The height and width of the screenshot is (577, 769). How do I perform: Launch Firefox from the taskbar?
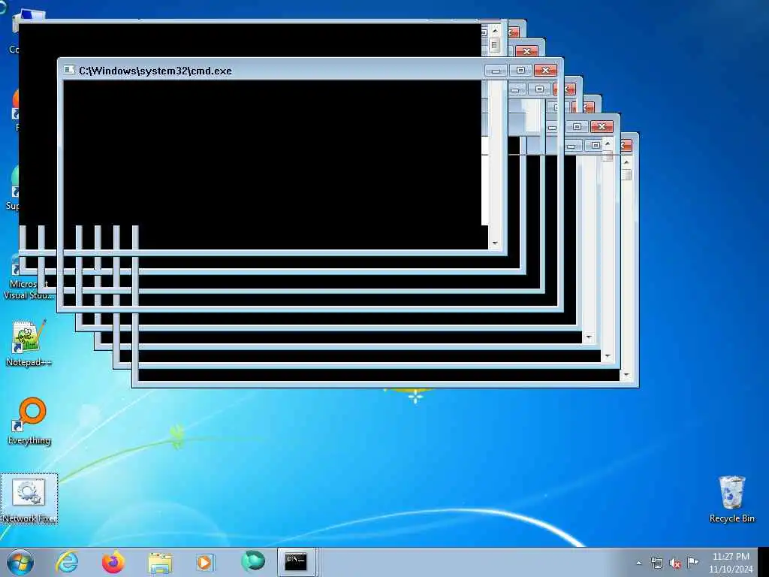click(113, 562)
